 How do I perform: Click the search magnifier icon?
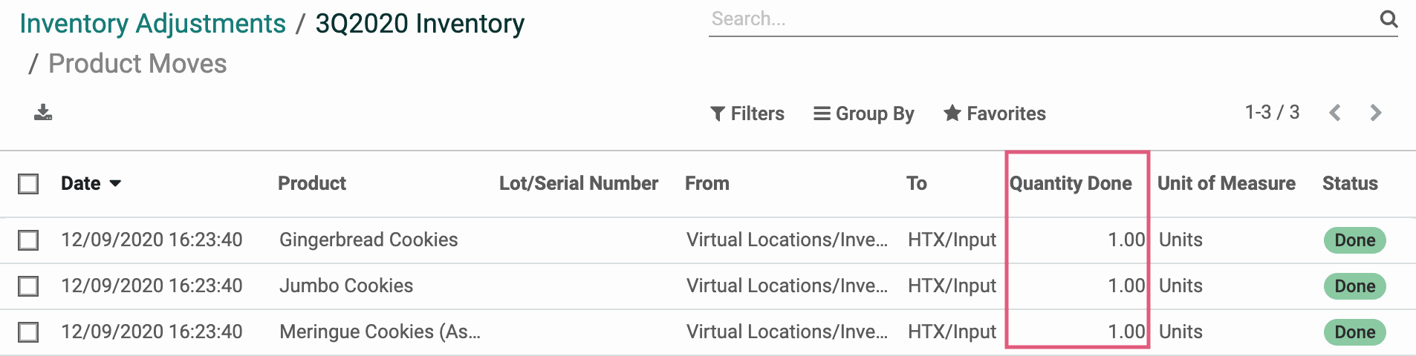click(1389, 19)
